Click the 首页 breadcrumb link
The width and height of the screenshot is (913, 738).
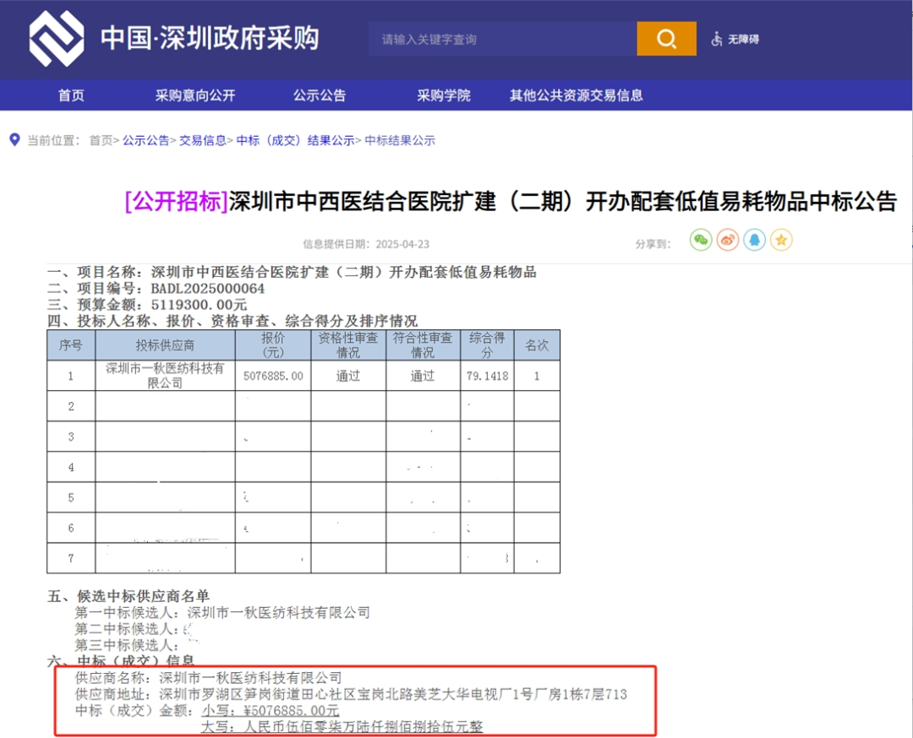click(x=101, y=141)
